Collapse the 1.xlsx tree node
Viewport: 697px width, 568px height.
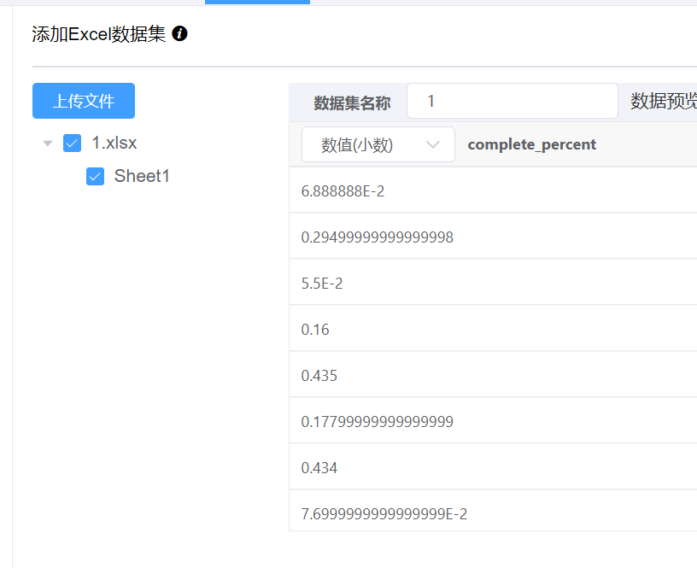coord(47,143)
